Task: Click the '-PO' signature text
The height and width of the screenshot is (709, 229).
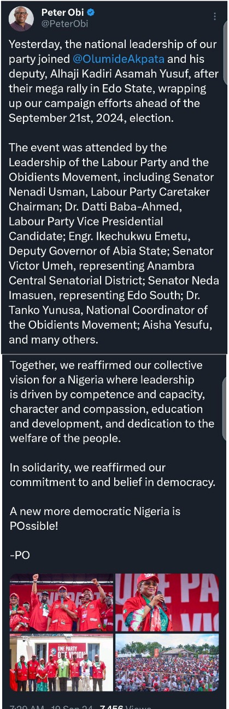Action: [x=20, y=556]
